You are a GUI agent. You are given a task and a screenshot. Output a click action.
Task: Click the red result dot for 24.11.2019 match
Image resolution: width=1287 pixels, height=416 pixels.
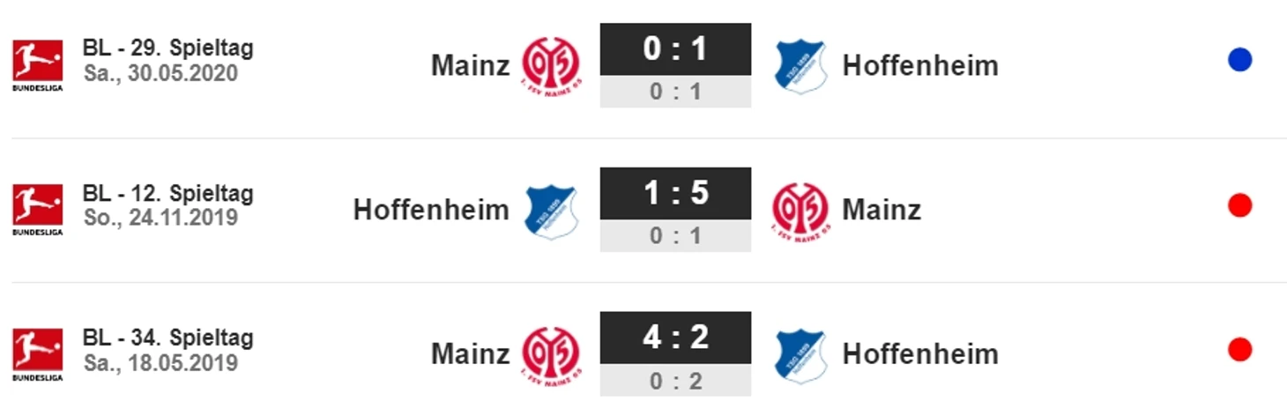(1239, 206)
